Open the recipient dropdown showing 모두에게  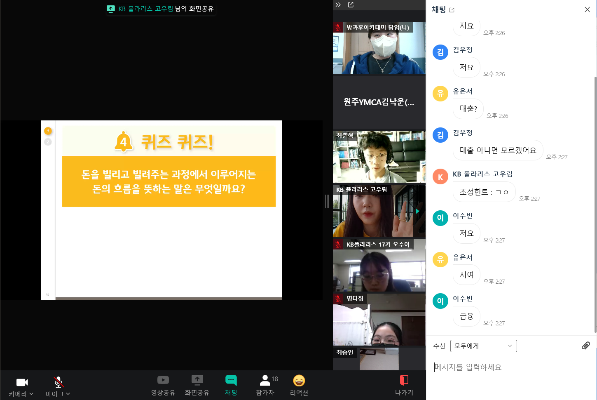click(x=483, y=346)
